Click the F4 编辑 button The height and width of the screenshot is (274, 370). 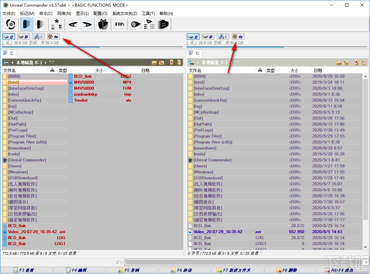pyautogui.click(x=79, y=270)
